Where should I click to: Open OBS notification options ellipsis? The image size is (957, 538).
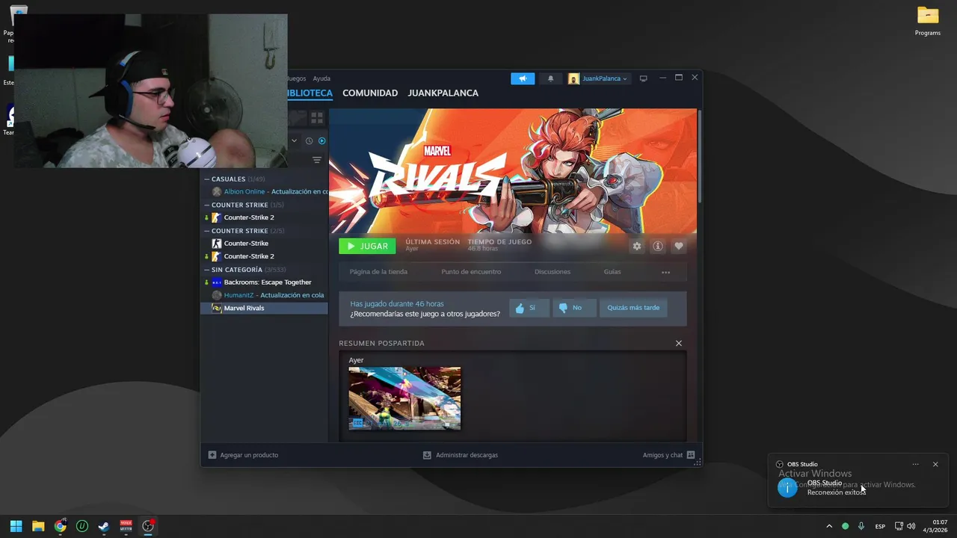(915, 464)
